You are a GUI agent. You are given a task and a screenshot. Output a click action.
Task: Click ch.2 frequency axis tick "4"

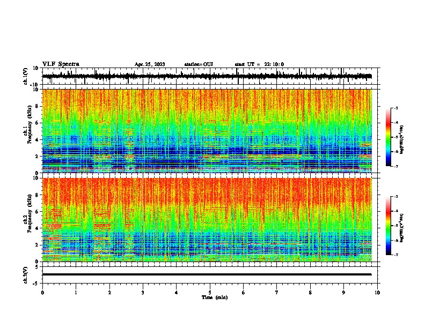point(37,228)
